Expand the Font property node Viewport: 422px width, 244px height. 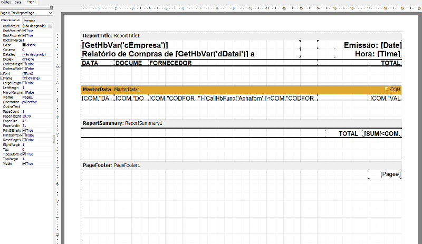coord(2,73)
